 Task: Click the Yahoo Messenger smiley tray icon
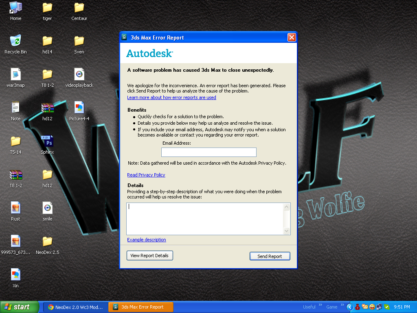click(x=372, y=307)
